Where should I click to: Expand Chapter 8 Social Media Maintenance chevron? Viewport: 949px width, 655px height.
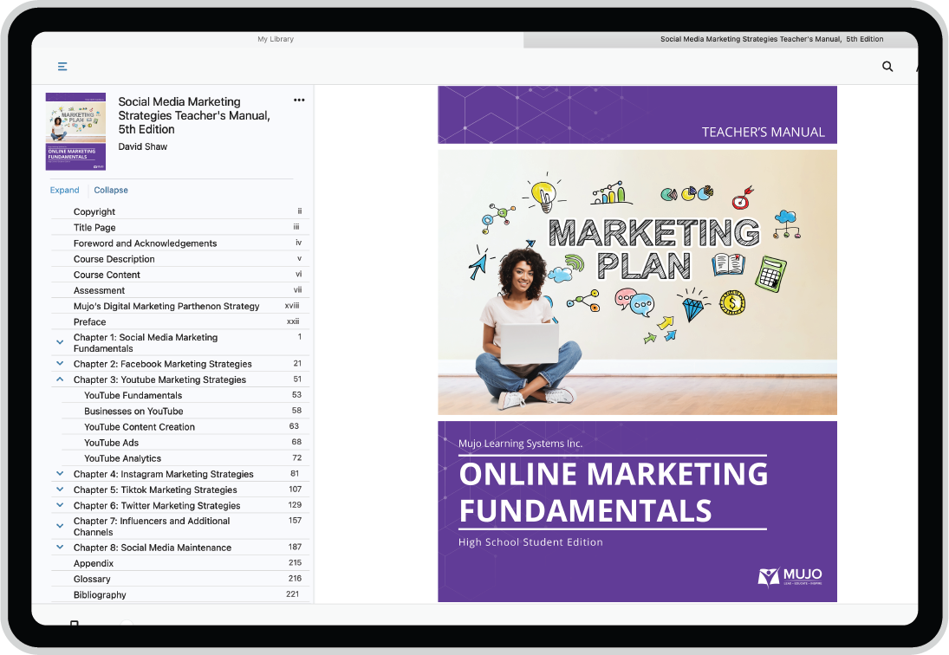[60, 548]
